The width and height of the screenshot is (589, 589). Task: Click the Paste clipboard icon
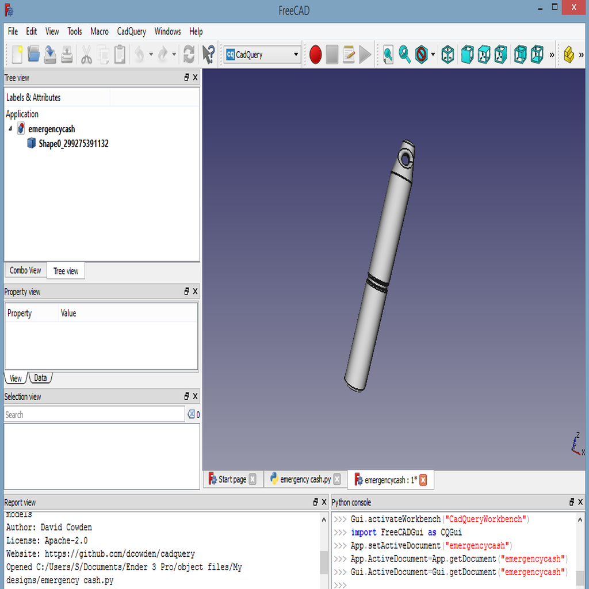coord(120,55)
